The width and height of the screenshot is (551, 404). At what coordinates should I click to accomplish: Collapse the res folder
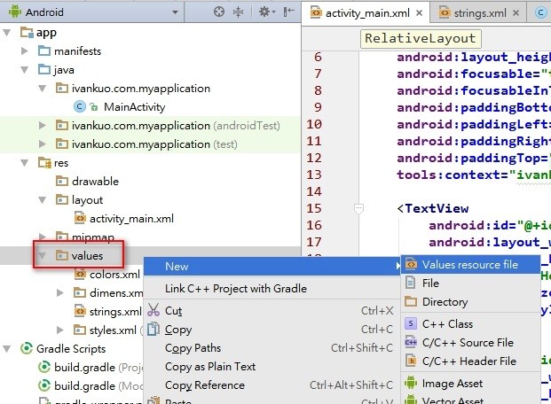tap(25, 163)
